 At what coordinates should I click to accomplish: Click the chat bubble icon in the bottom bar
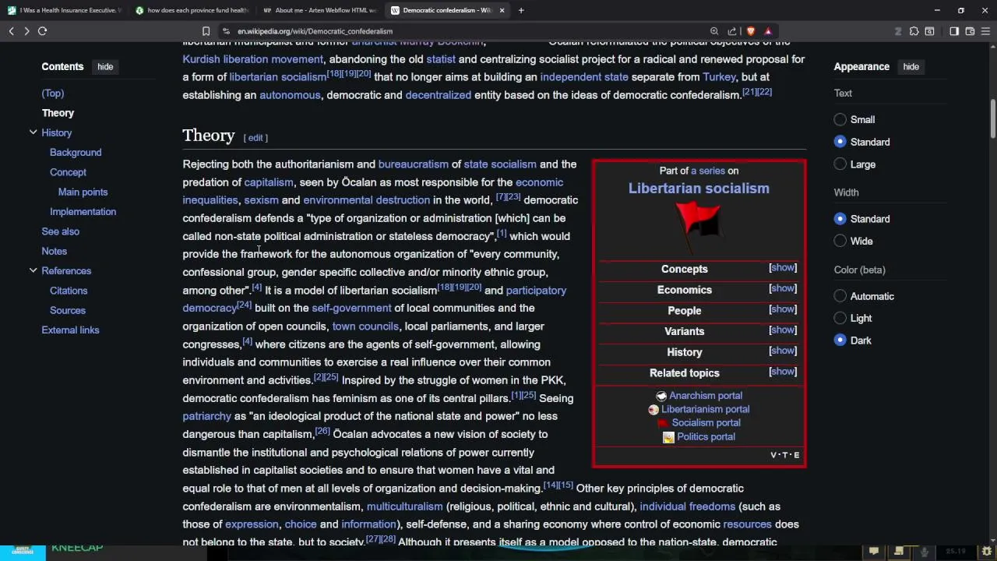coord(874,552)
